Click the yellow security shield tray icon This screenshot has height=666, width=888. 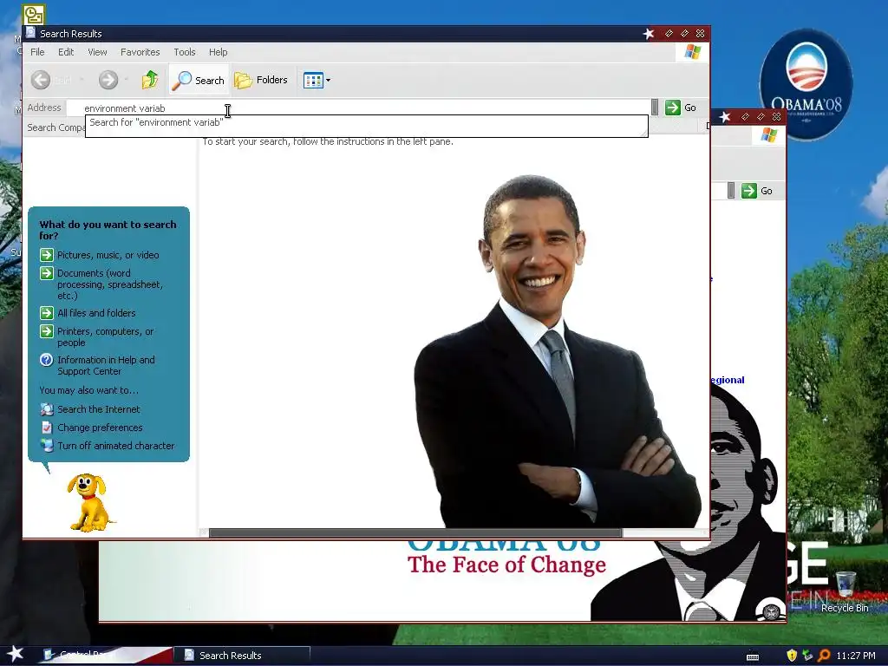[x=792, y=656]
